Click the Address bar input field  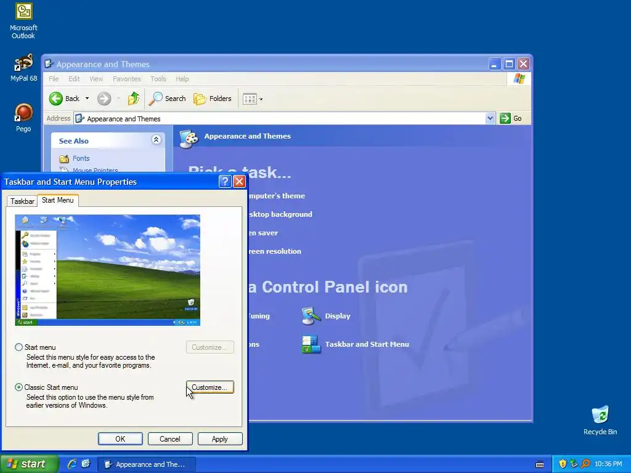pos(280,119)
